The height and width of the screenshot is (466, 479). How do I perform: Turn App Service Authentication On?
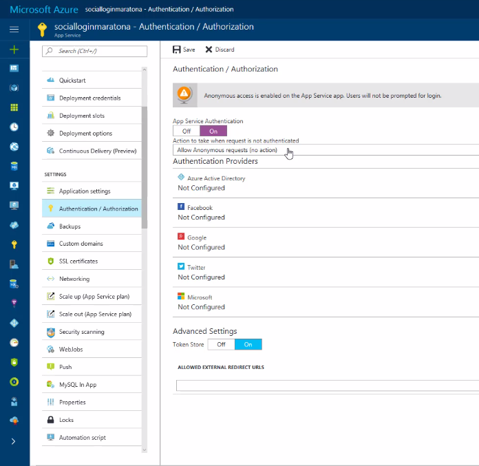(x=213, y=131)
